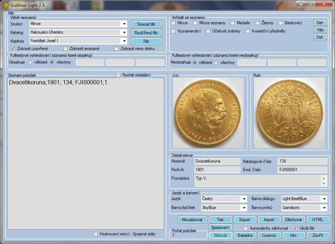Click the Ročník field showing 1901
Viewport: 335px width, 244px height.
[x=217, y=170]
